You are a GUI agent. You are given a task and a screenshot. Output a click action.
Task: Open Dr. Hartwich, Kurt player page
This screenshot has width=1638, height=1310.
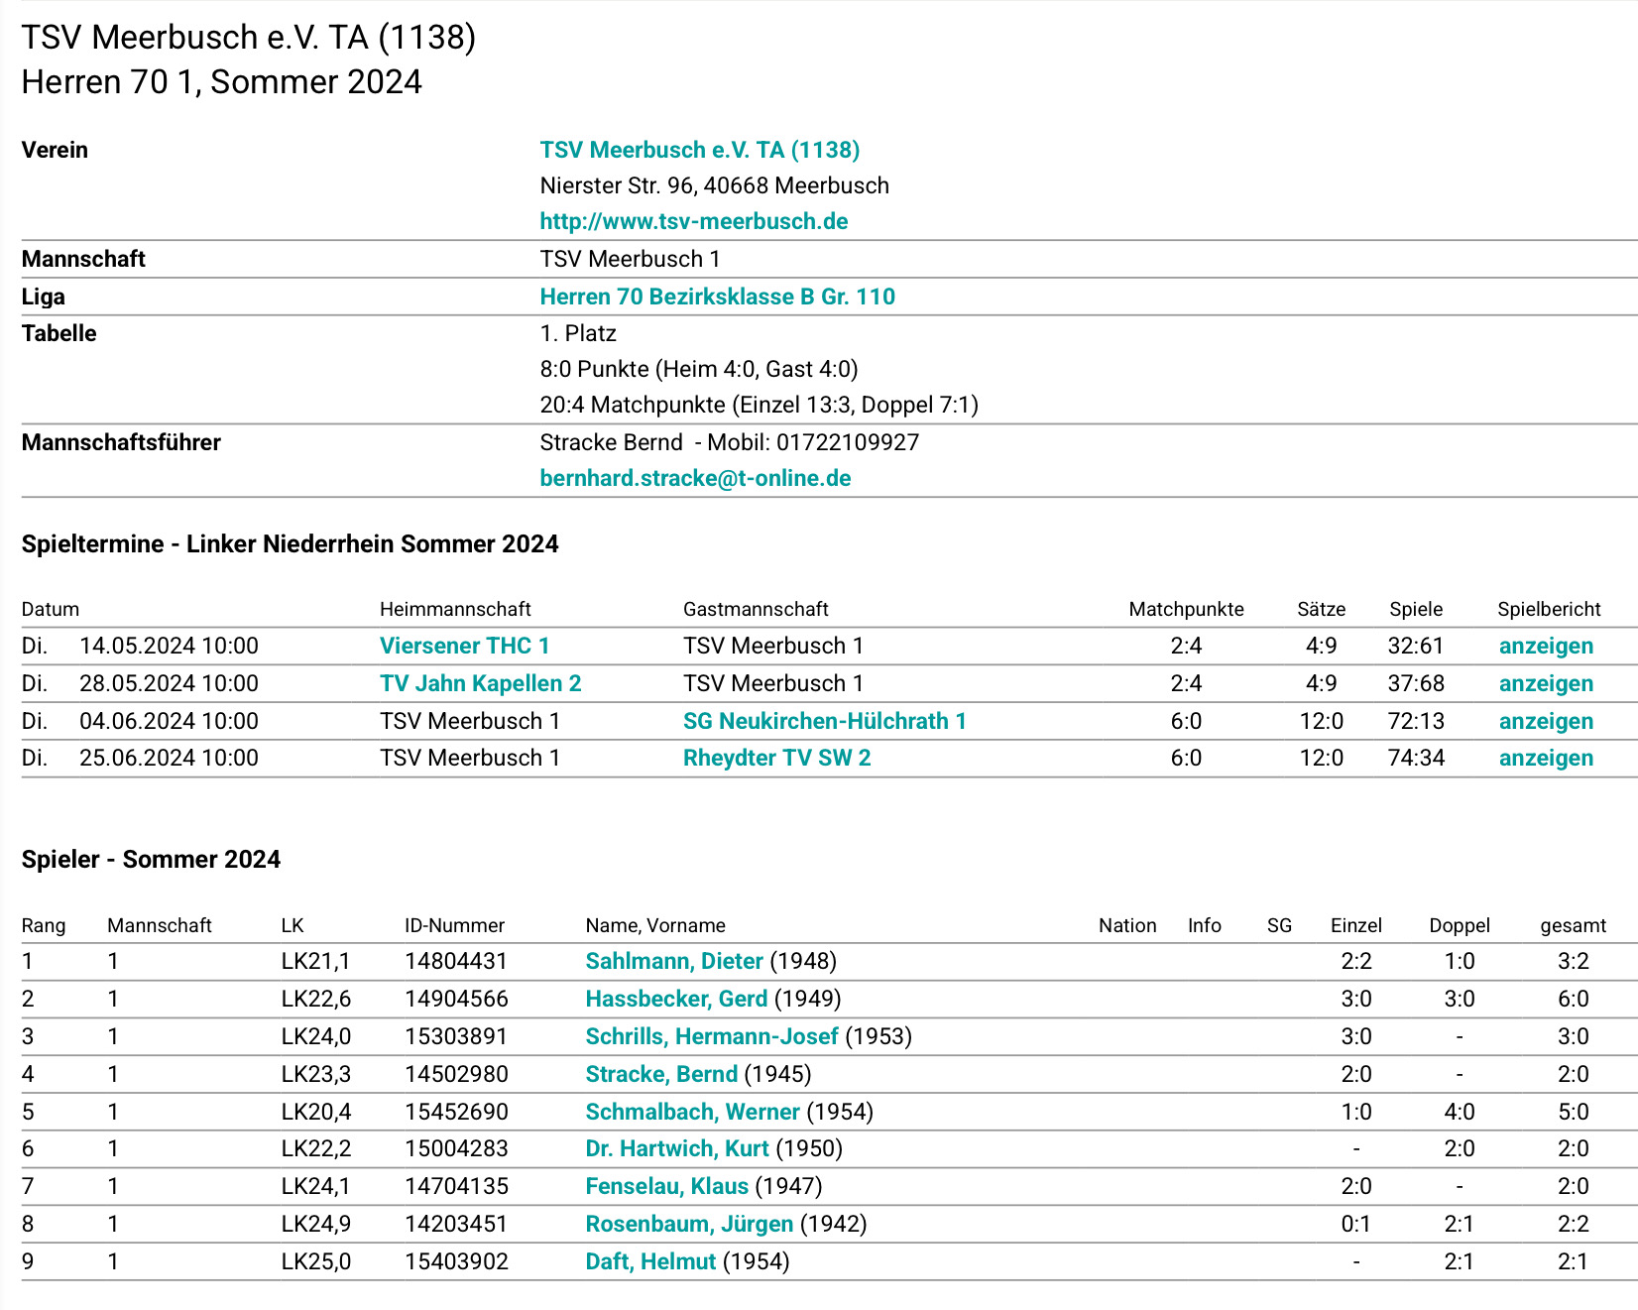pos(676,1148)
